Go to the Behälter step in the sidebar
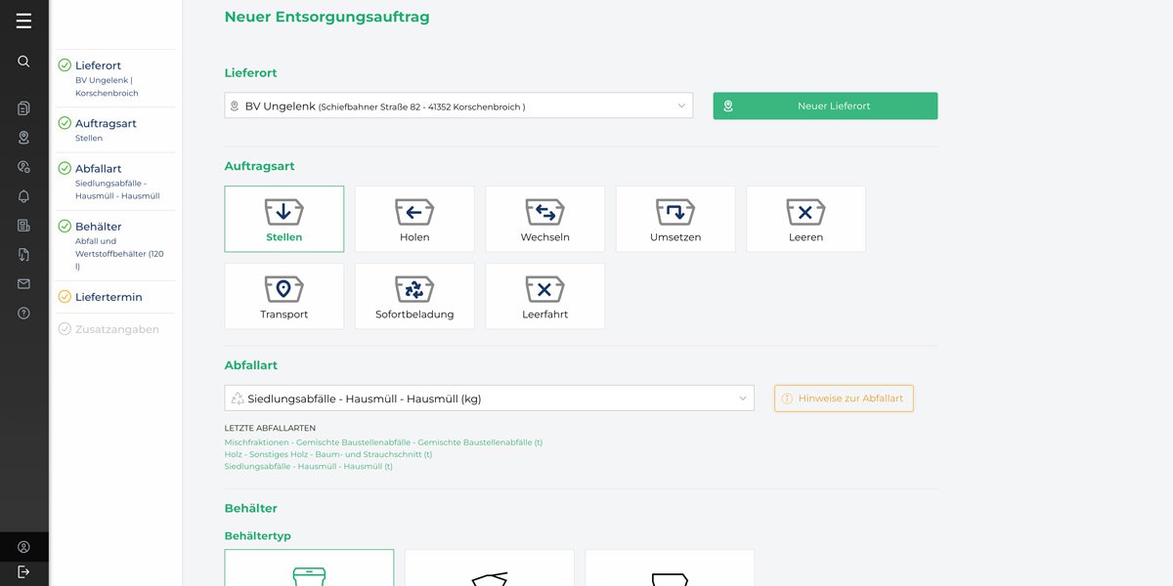The width and height of the screenshot is (1173, 586). [99, 227]
